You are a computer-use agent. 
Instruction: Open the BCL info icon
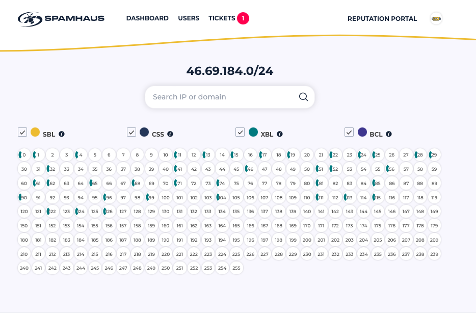click(389, 135)
